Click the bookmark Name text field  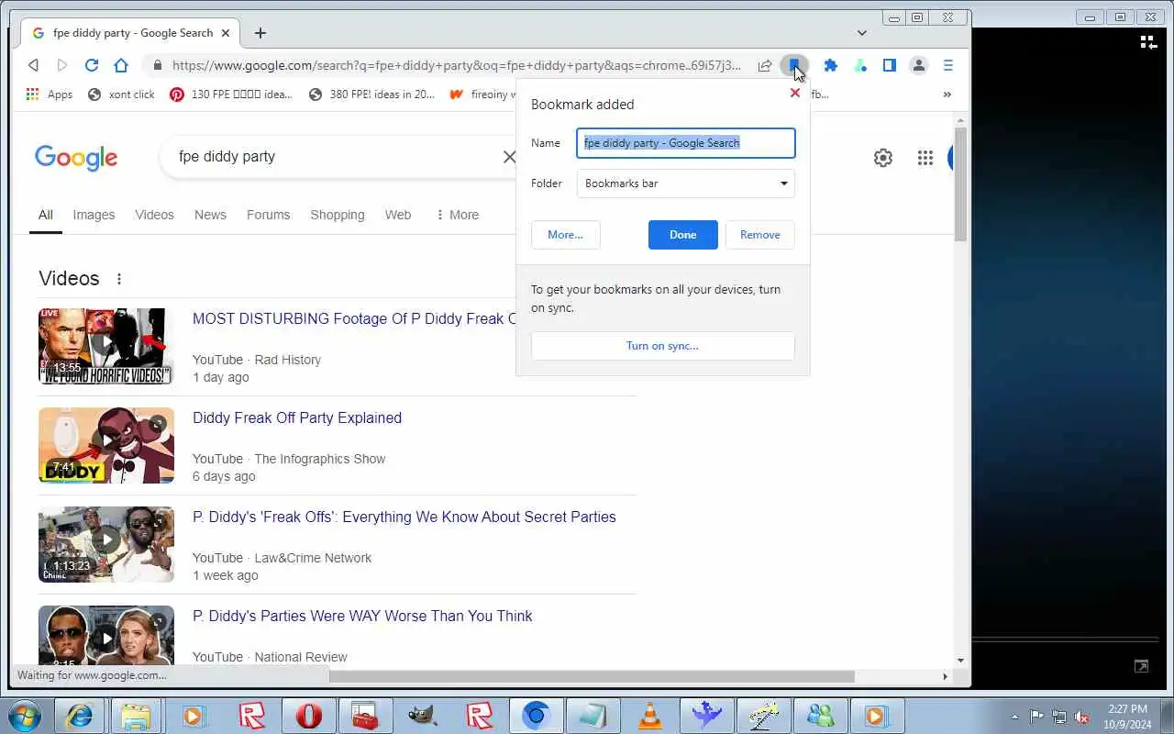[686, 143]
